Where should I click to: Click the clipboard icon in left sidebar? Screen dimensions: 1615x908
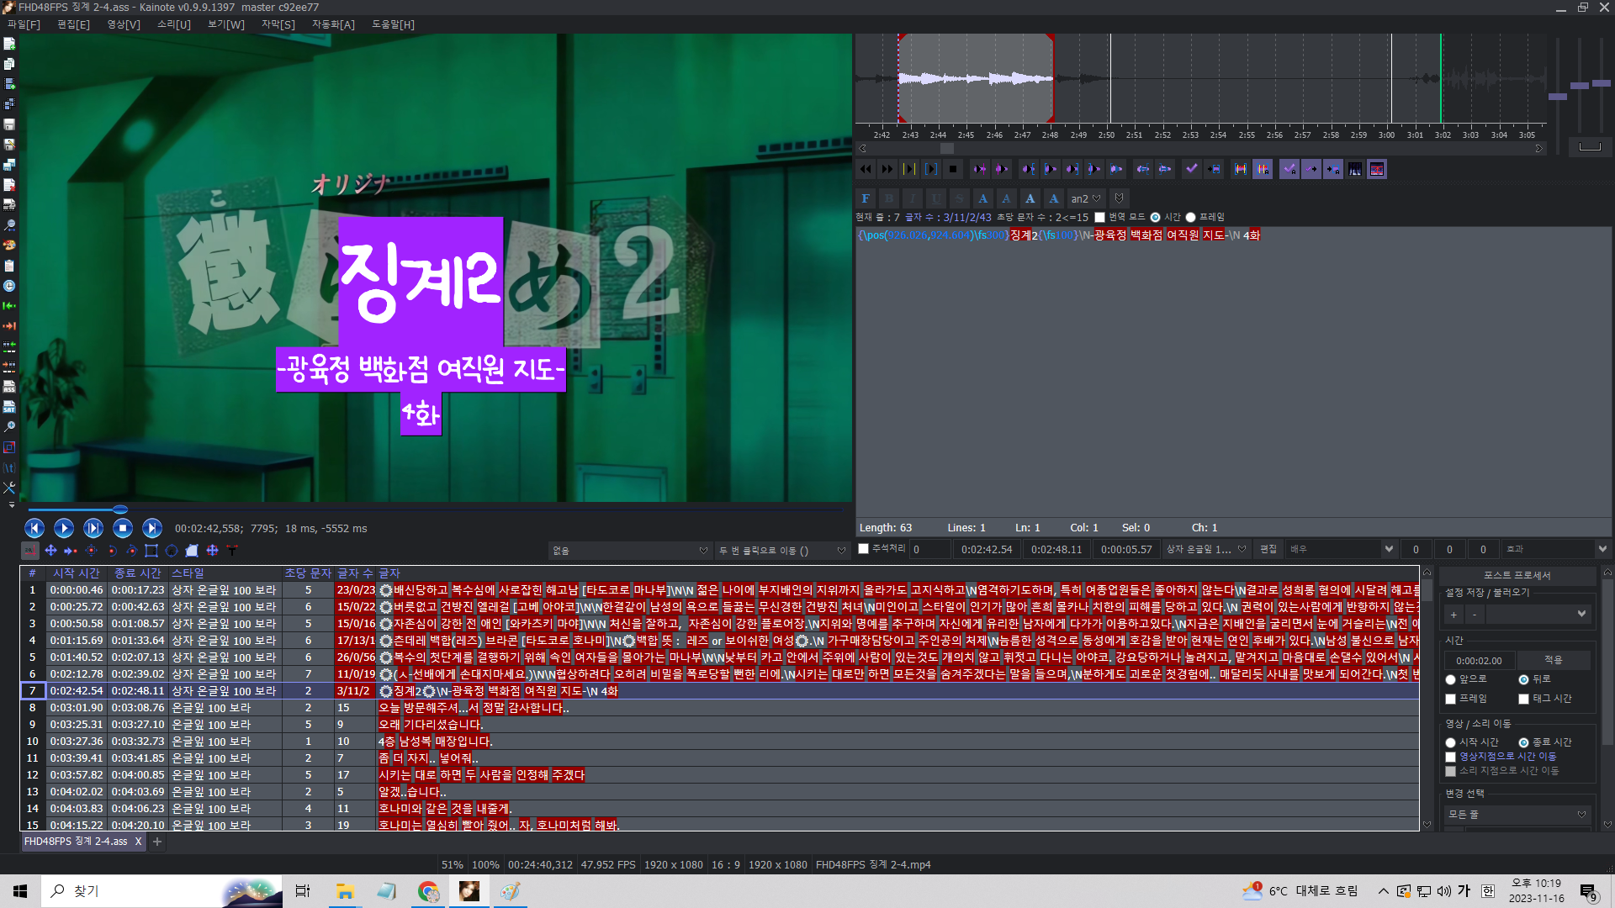[x=10, y=266]
